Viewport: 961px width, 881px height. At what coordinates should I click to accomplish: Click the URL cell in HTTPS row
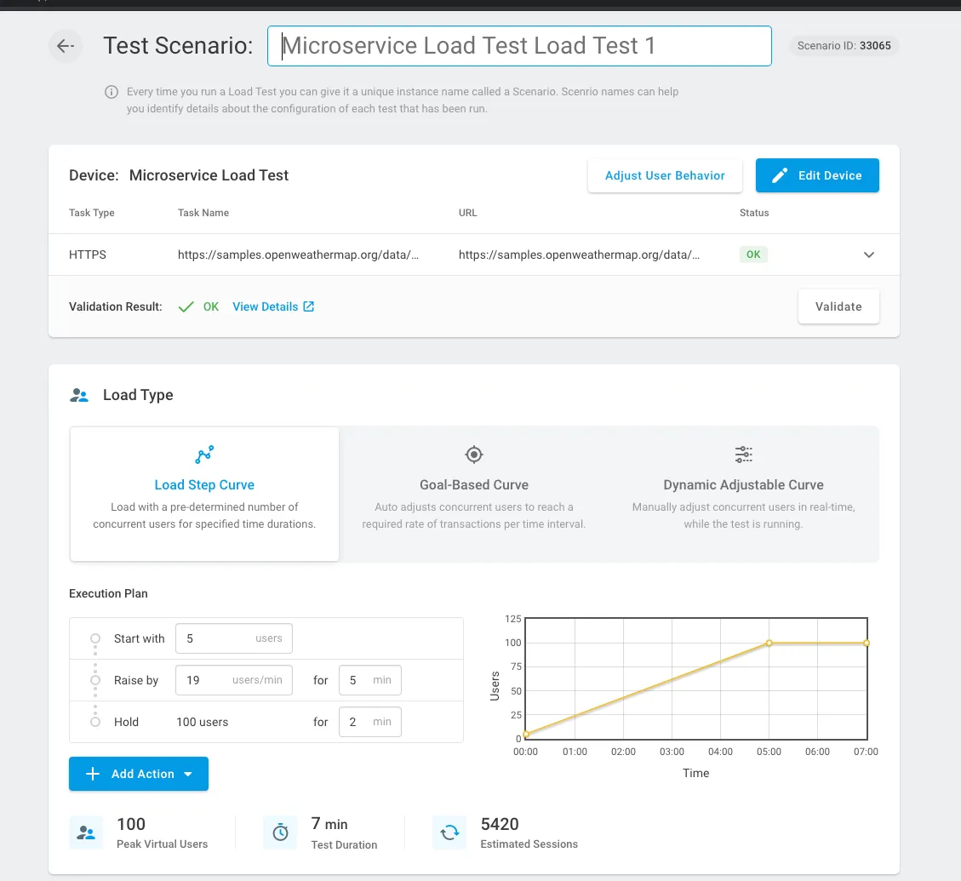tap(579, 255)
